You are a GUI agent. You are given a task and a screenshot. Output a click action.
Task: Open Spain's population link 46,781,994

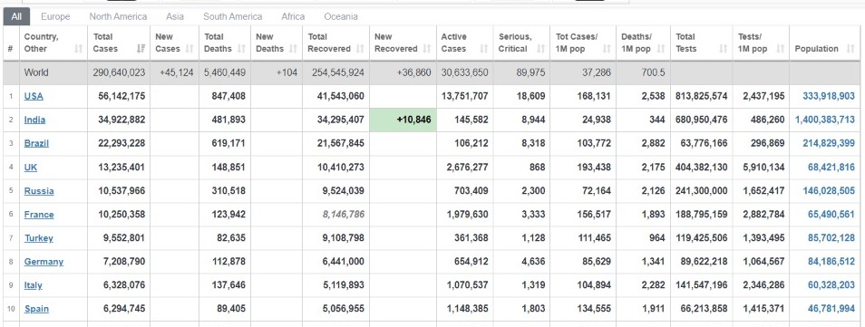[x=831, y=309]
